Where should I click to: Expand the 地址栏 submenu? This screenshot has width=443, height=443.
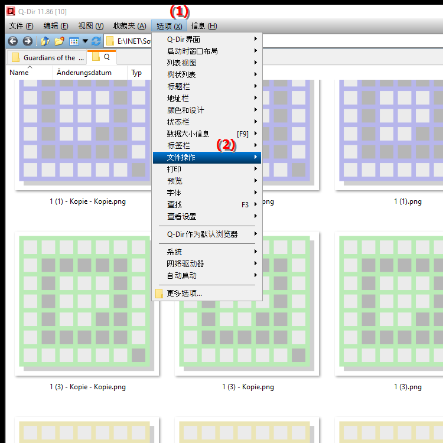207,98
